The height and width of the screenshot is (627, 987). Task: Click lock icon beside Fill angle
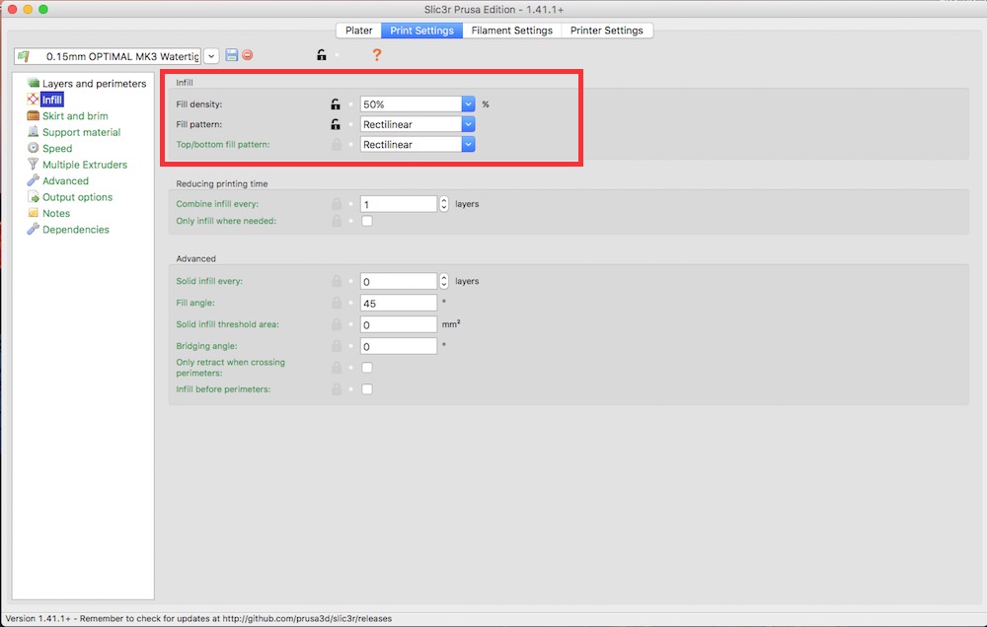(x=337, y=303)
